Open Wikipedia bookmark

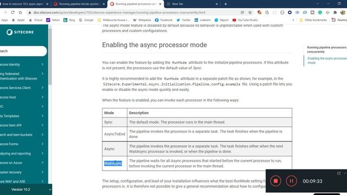point(142,20)
